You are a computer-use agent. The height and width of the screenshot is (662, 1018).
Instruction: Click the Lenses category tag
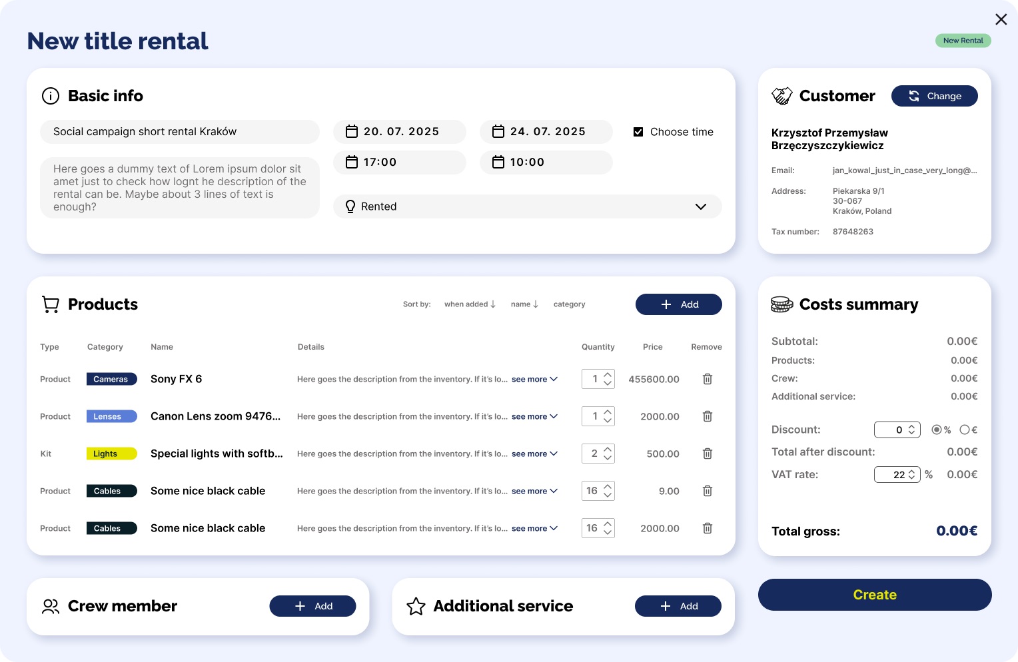[x=111, y=416]
